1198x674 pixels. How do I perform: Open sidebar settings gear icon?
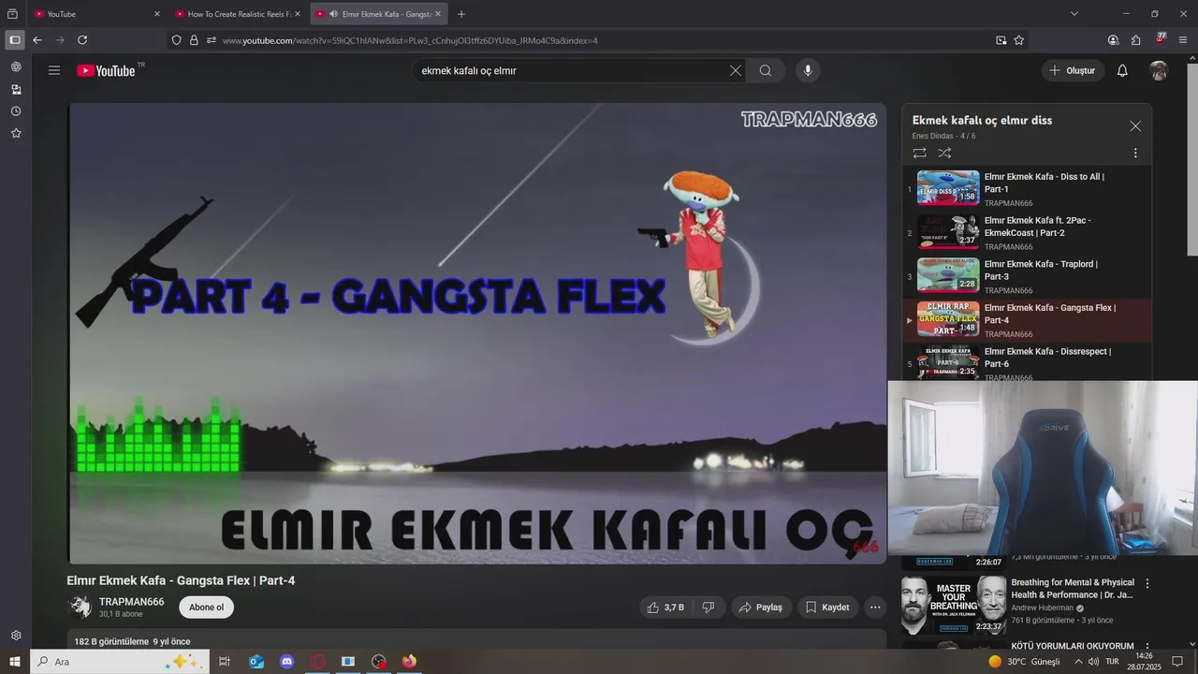pos(16,636)
